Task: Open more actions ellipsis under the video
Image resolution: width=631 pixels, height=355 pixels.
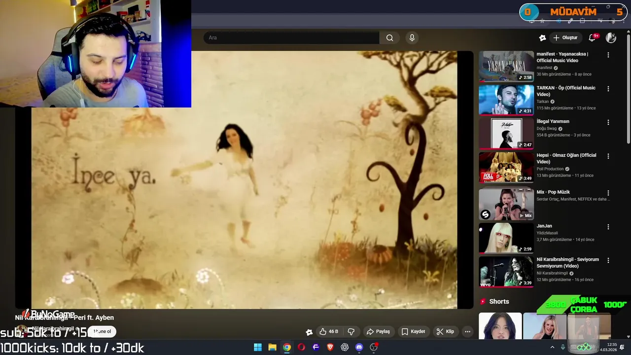Action: 467,331
